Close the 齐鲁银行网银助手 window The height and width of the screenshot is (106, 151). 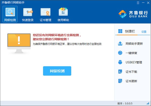click(x=148, y=3)
